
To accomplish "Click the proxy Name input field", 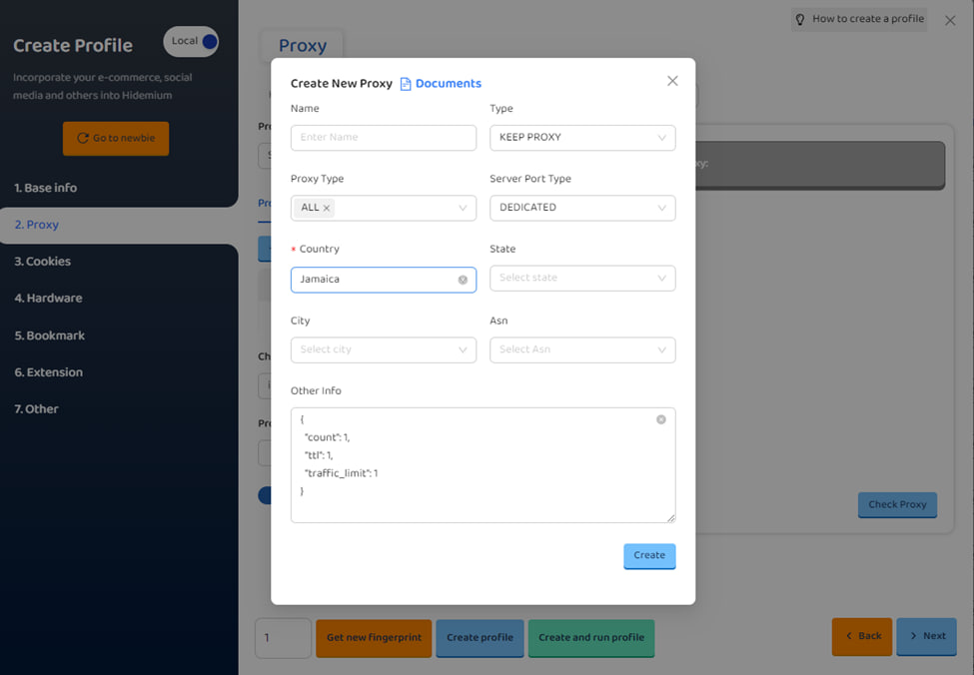I will click(x=383, y=138).
